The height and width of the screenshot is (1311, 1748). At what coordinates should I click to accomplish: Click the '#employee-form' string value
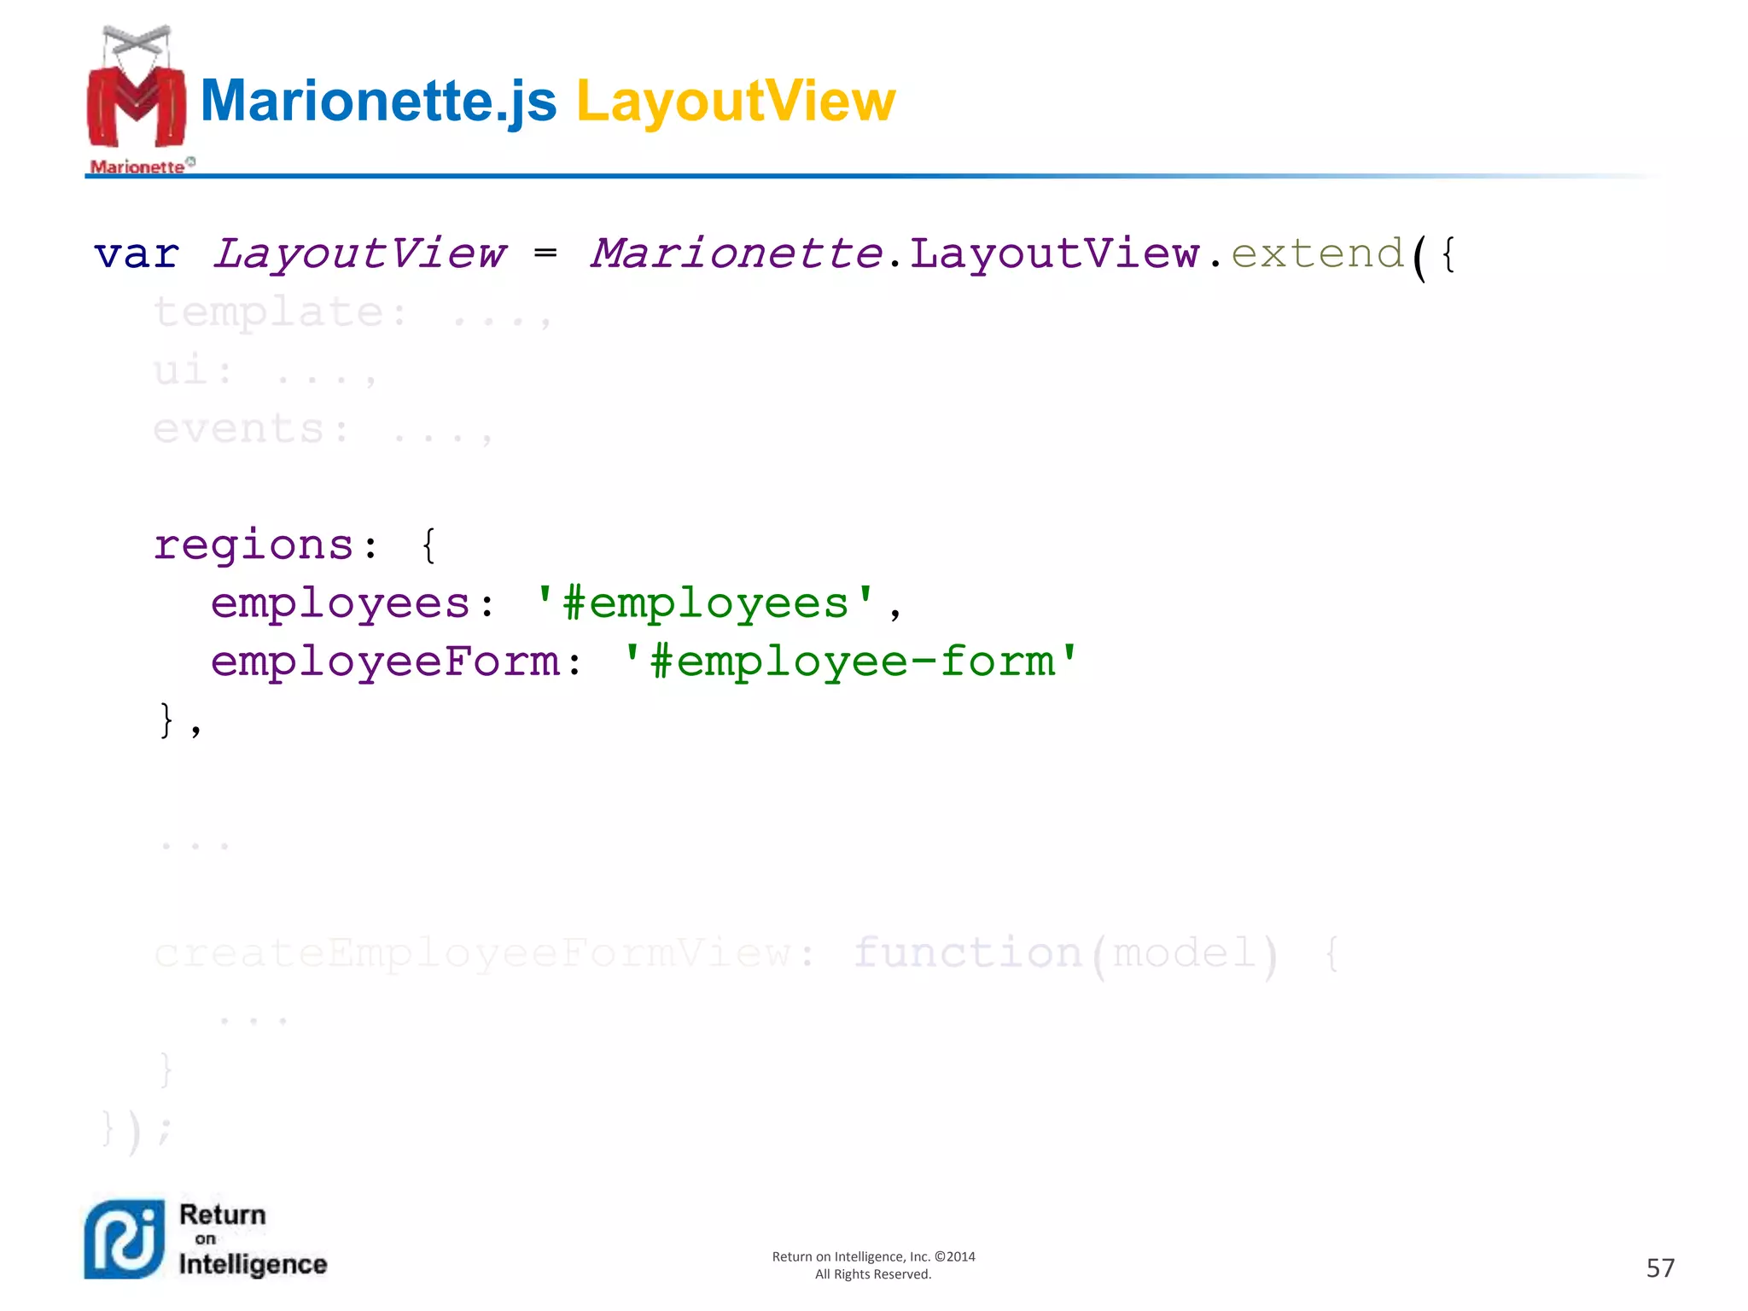point(851,661)
